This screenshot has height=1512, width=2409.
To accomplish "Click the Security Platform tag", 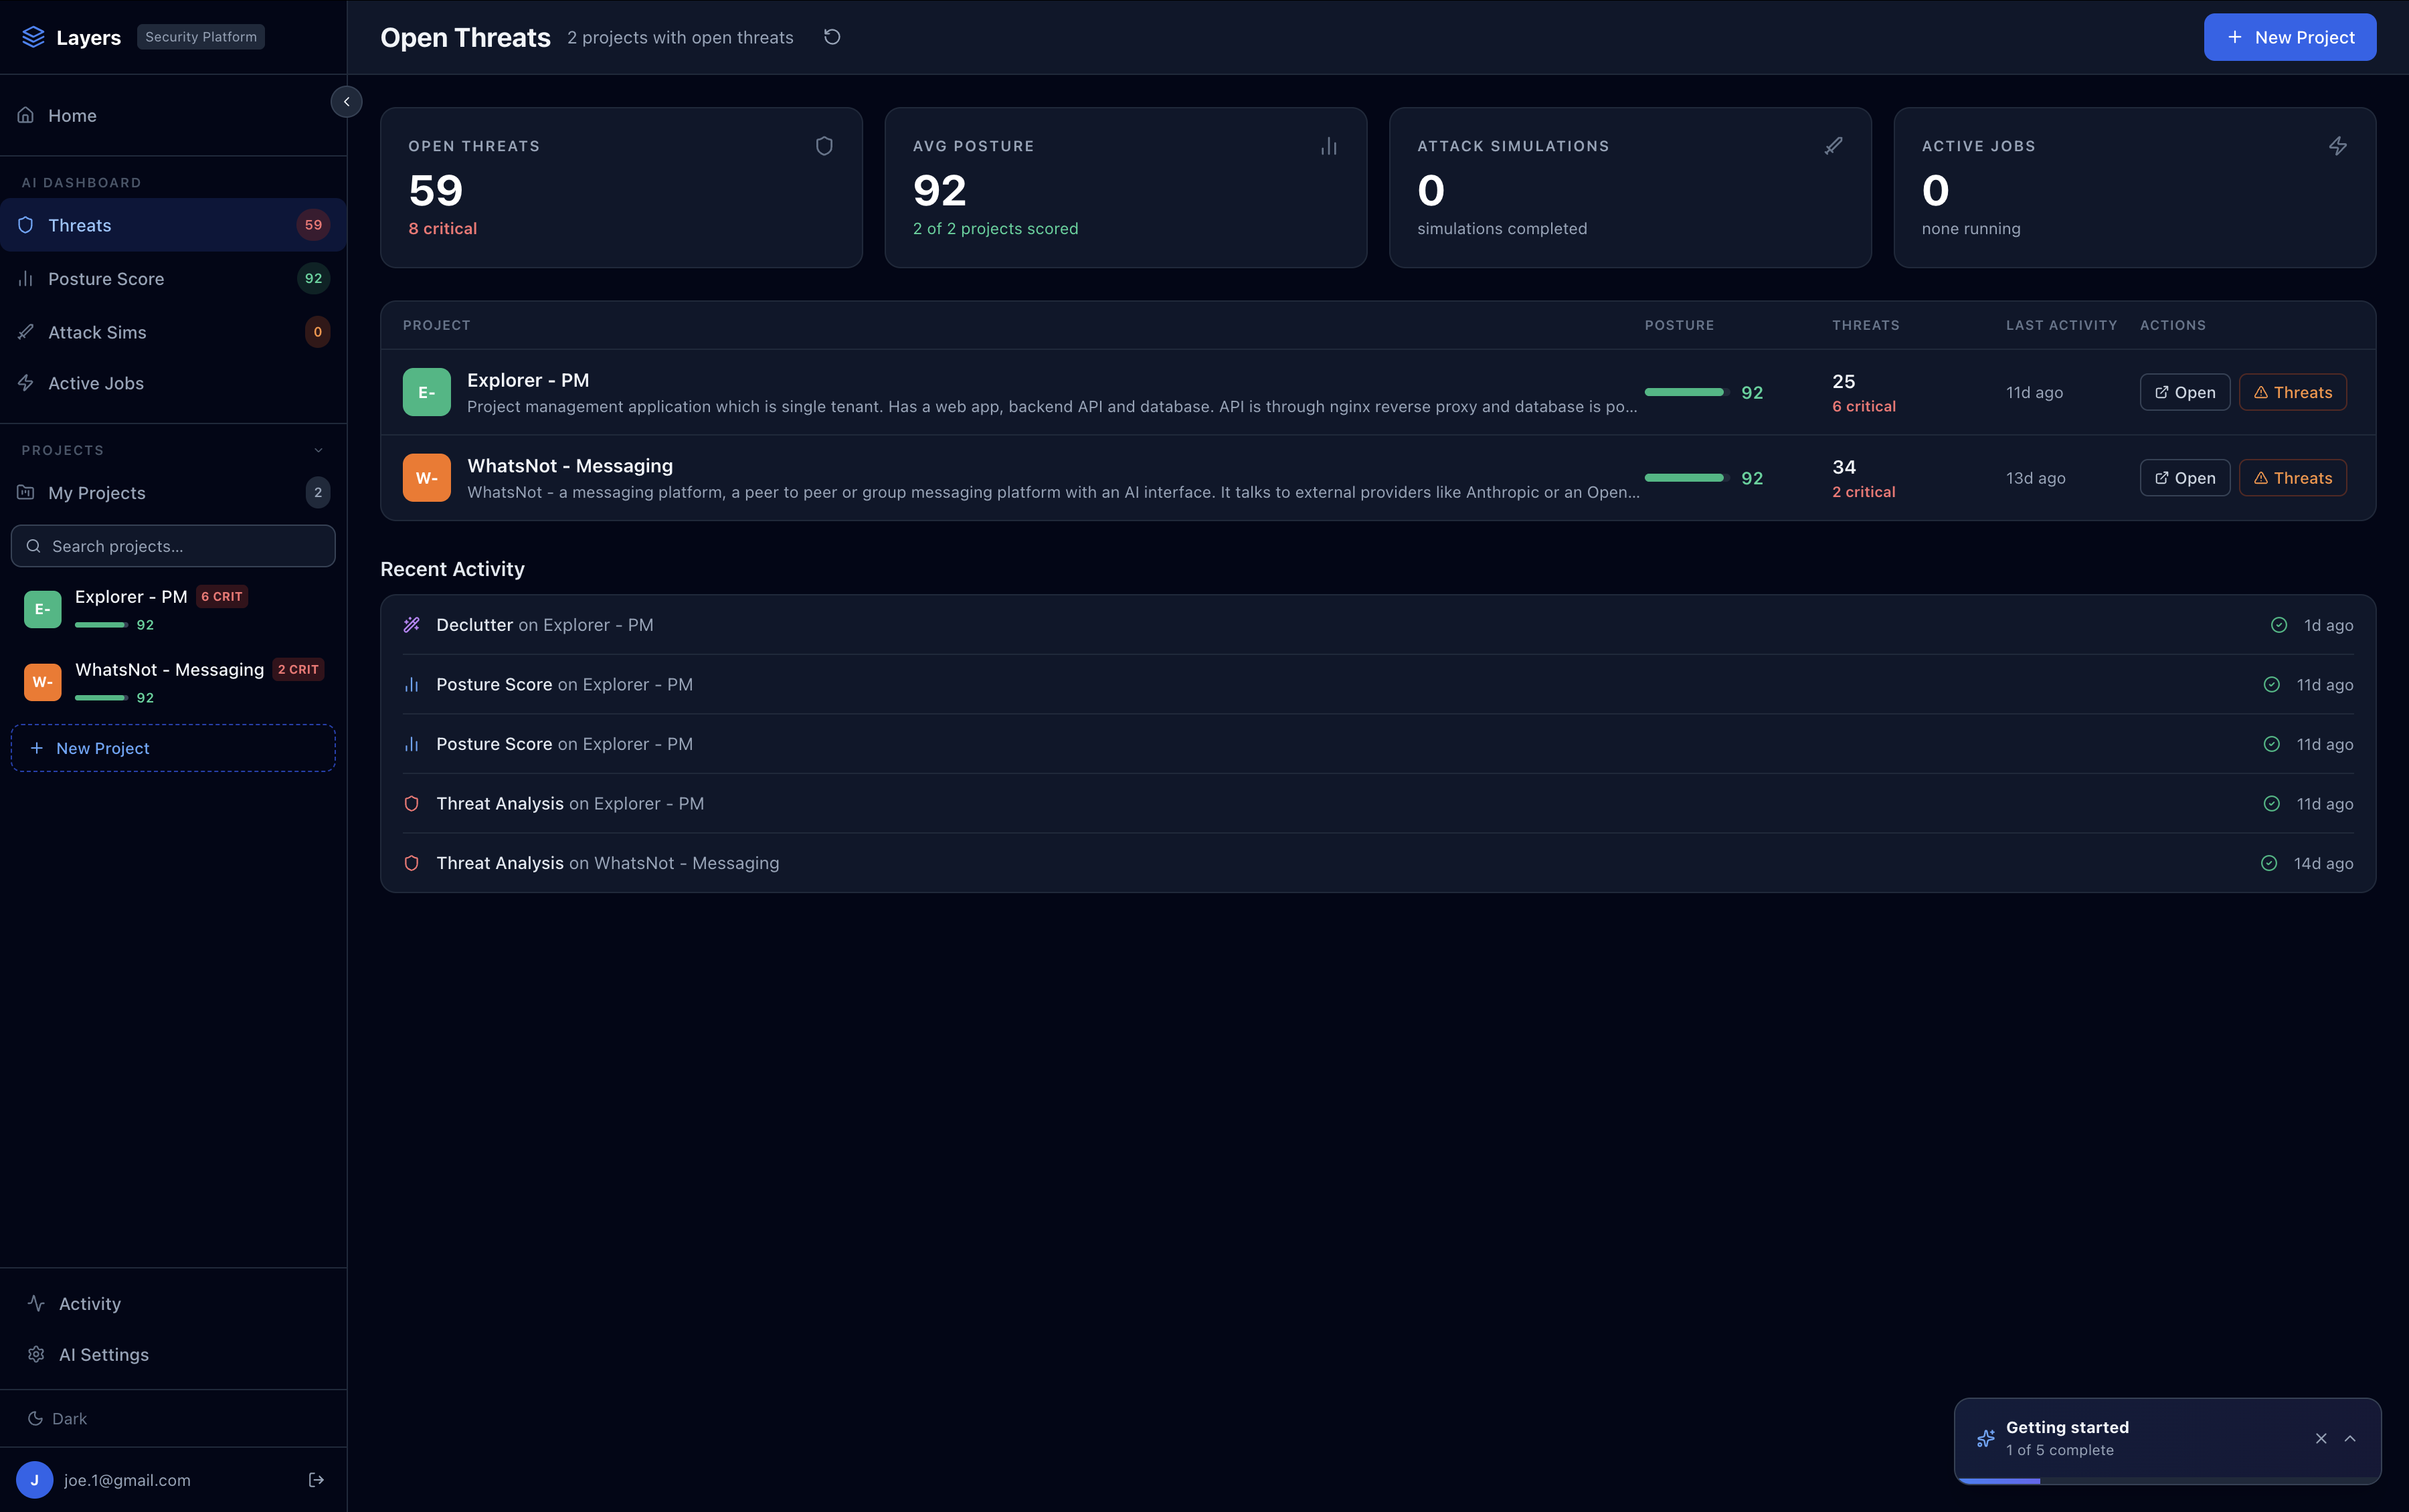I will 201,37.
